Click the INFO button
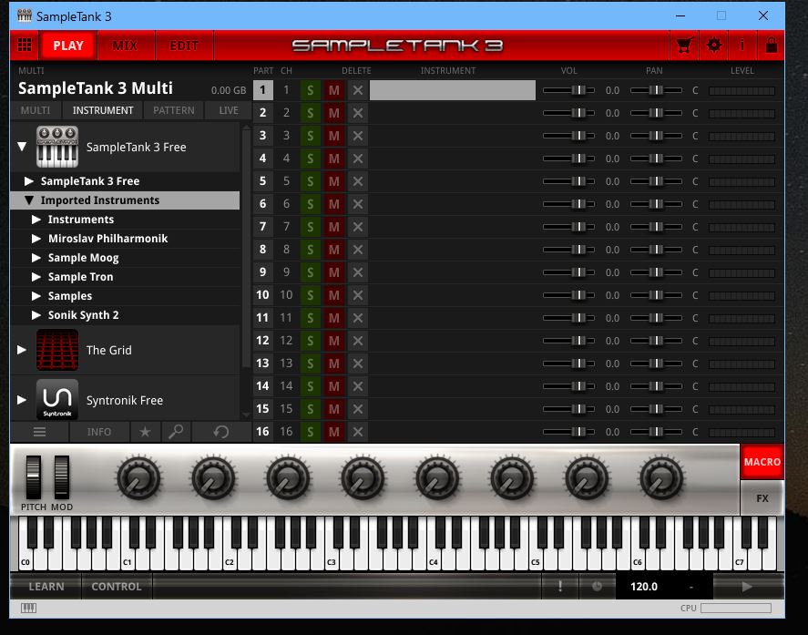 pos(99,432)
